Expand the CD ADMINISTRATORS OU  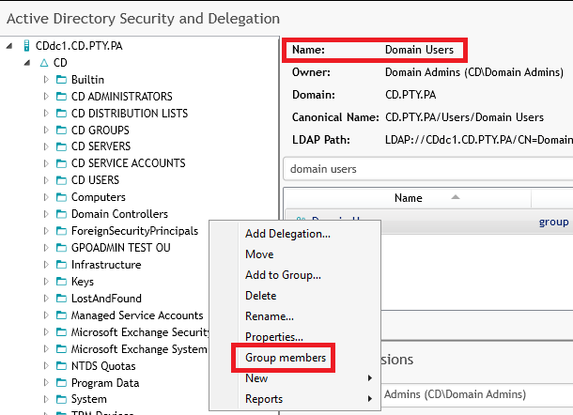tap(46, 96)
